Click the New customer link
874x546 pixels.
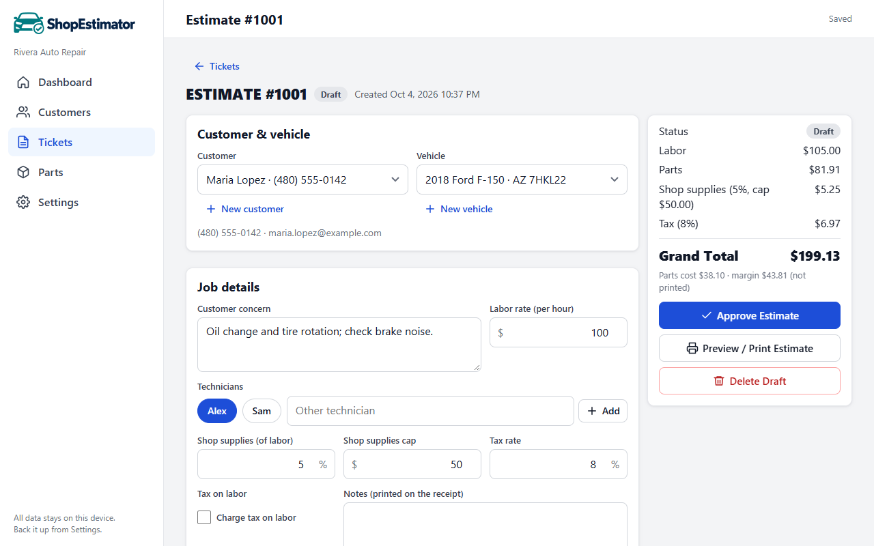245,209
